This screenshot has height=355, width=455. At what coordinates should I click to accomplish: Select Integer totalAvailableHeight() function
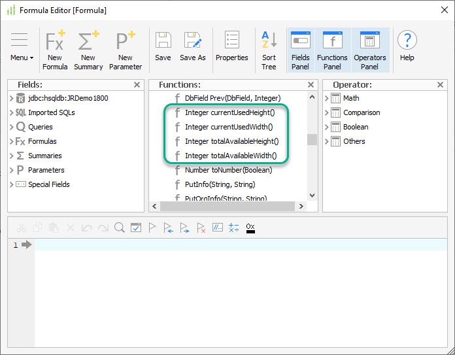coord(232,141)
